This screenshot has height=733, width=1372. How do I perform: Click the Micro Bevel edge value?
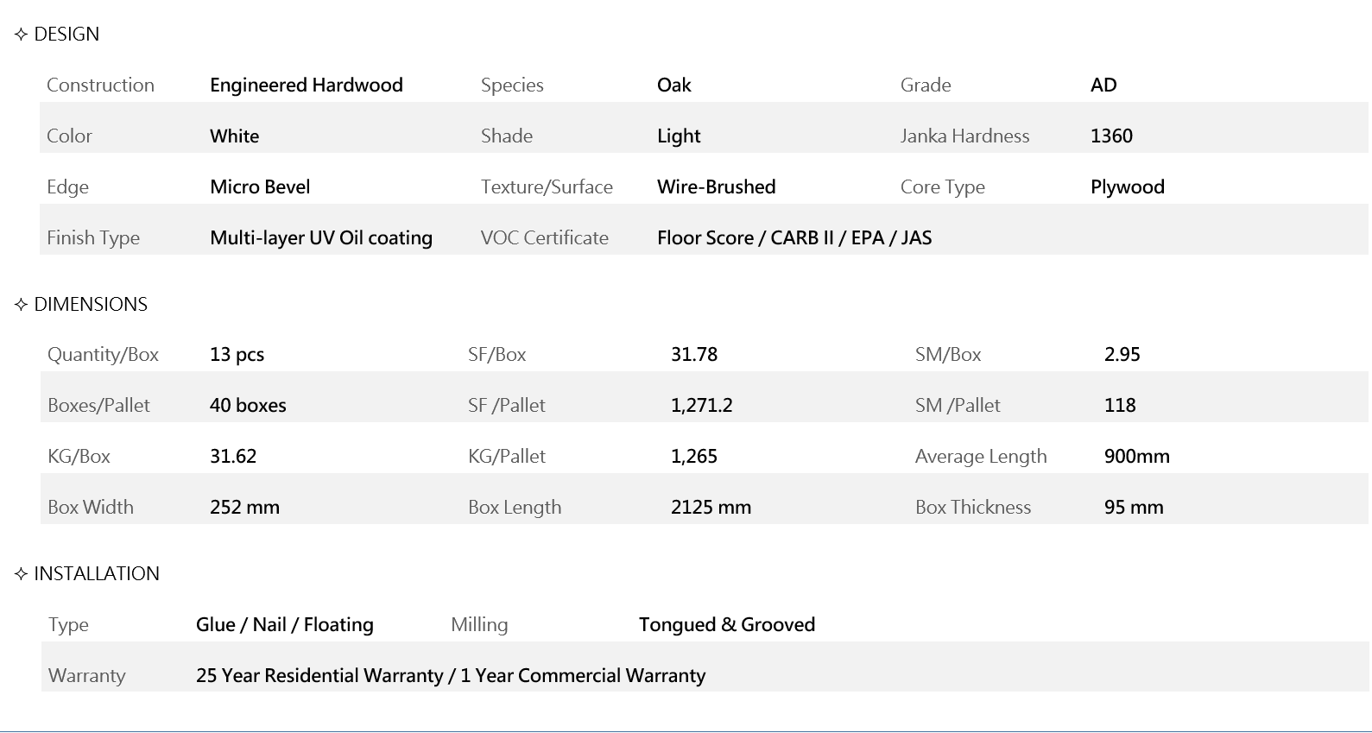259,187
